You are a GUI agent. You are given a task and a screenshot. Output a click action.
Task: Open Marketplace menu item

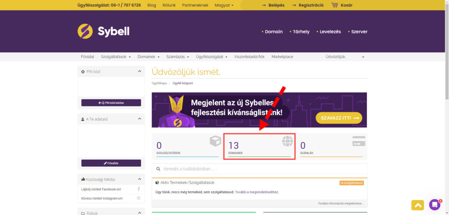pos(282,57)
